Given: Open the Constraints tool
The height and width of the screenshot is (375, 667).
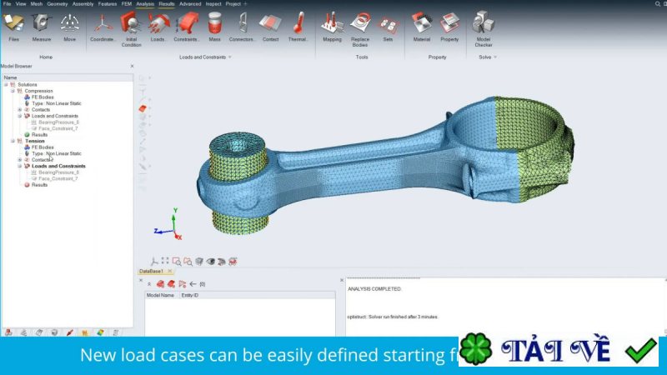Looking at the screenshot, I should [187, 27].
